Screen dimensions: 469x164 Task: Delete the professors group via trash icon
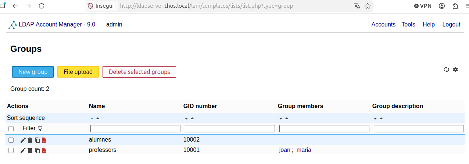coord(30,150)
